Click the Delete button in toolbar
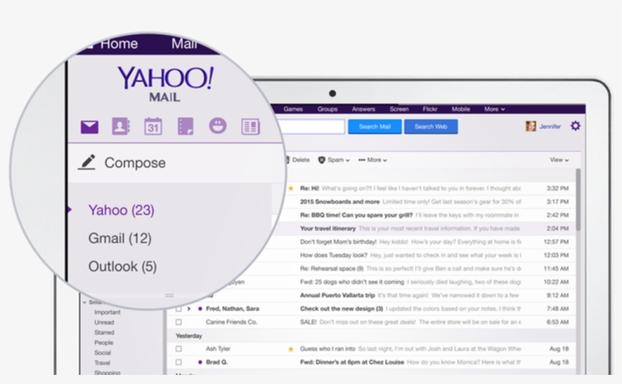 (x=297, y=160)
